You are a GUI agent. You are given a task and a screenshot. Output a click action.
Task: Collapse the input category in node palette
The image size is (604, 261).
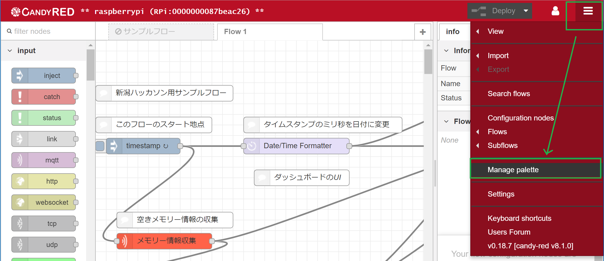coord(10,50)
